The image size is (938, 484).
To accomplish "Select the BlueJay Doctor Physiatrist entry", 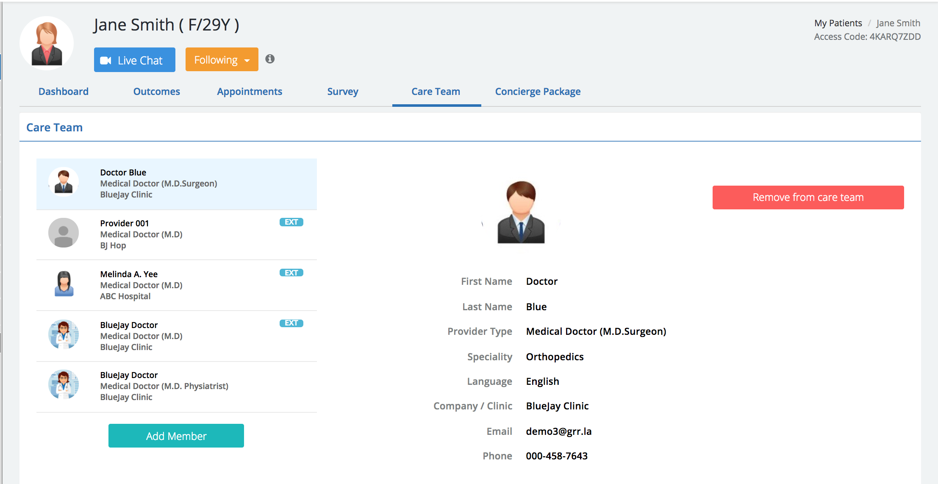I will (x=176, y=386).
